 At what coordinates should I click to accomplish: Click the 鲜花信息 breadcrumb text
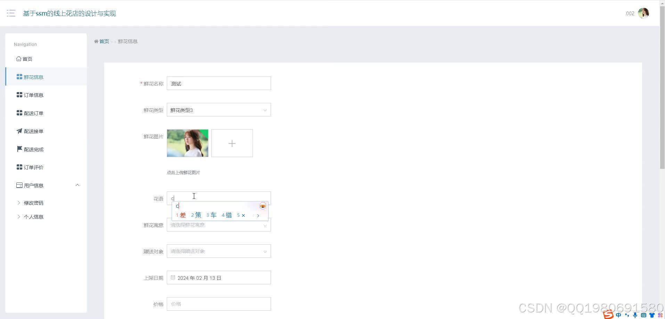(x=128, y=41)
